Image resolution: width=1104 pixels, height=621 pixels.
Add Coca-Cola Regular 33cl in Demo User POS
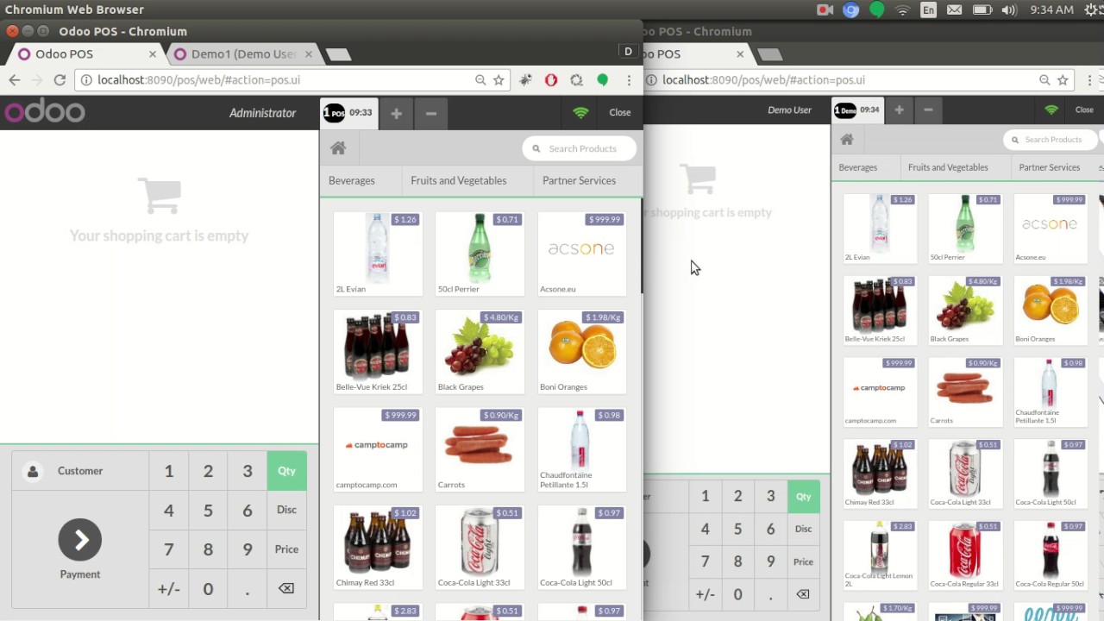tap(965, 555)
